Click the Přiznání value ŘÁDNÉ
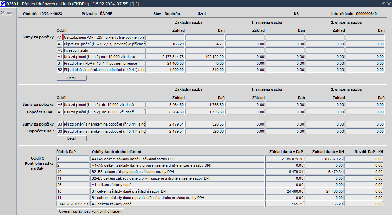Viewport: 392px width, 215px height. click(x=106, y=14)
